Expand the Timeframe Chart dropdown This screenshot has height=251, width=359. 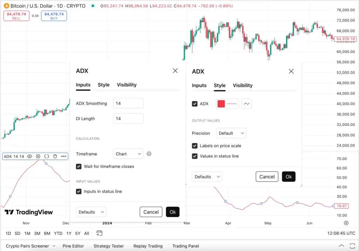click(x=128, y=154)
